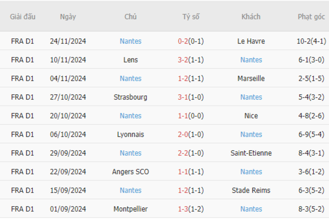Select the Nantes link opposite Strasbourg
The height and width of the screenshot is (222, 329).
[x=251, y=97]
